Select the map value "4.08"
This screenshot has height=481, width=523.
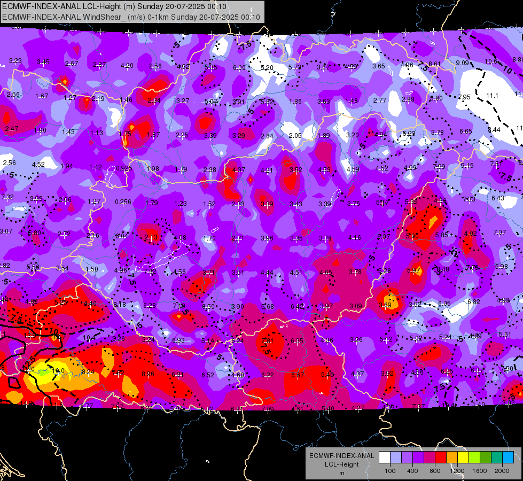point(180,238)
